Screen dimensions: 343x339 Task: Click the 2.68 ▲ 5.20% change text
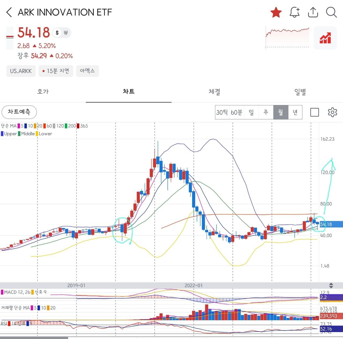coord(37,46)
